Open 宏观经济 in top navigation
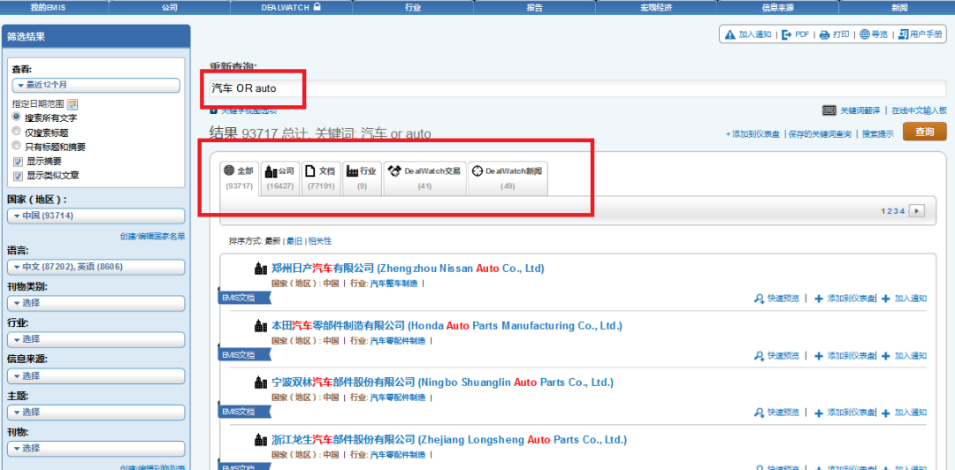Screen dimensions: 955x470 [655, 7]
